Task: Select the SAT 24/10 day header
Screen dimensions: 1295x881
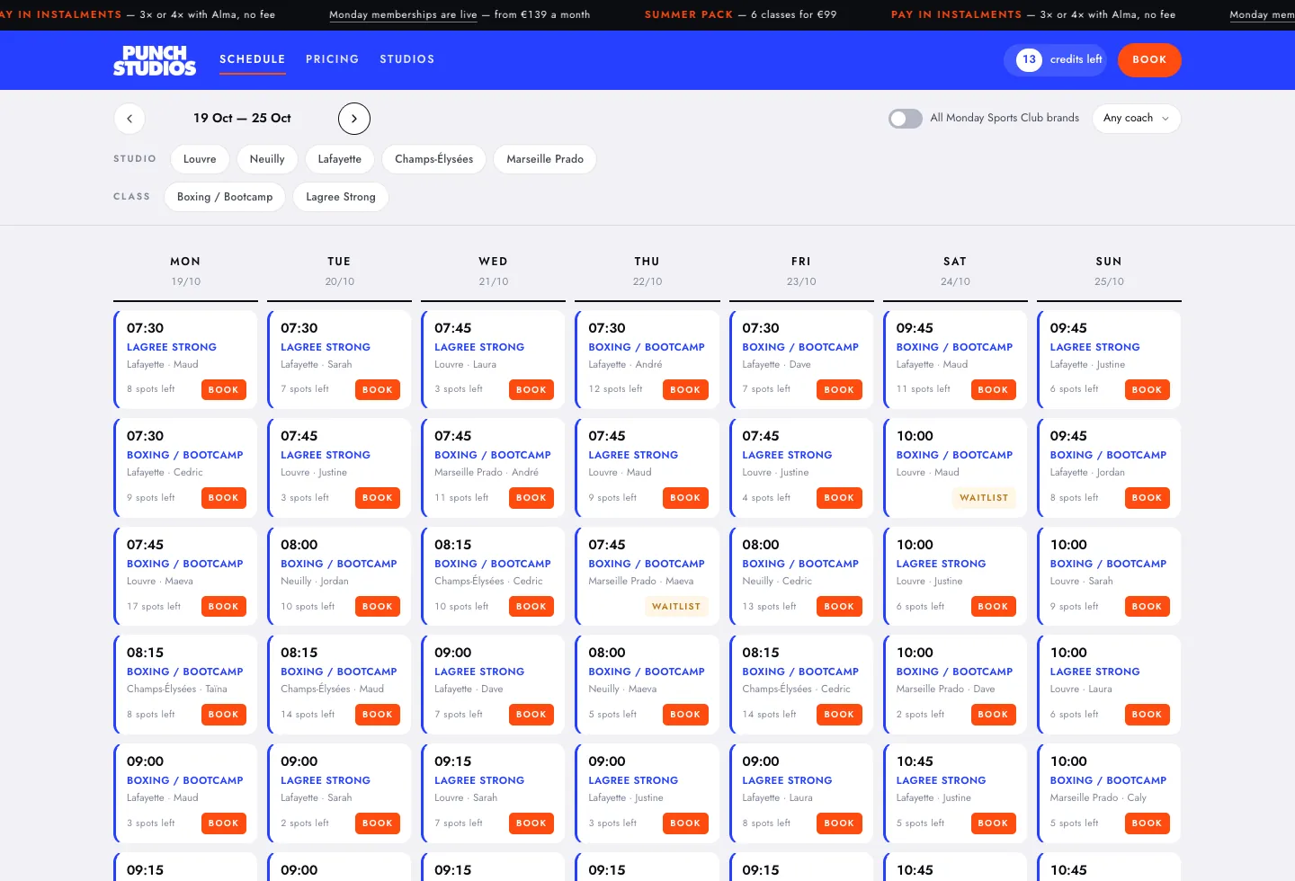Action: [x=955, y=271]
